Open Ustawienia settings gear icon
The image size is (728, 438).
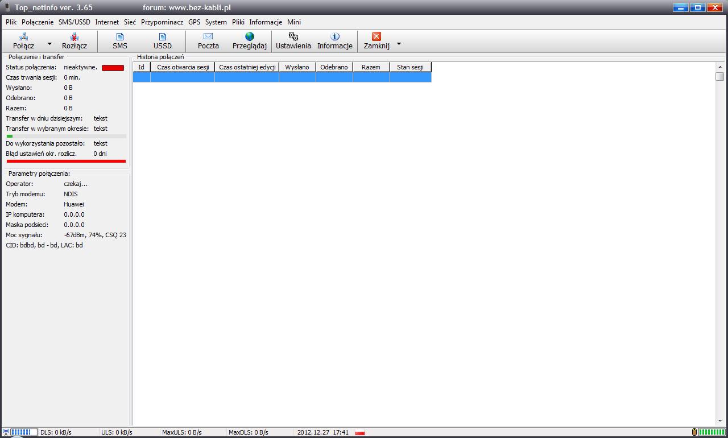click(x=293, y=36)
